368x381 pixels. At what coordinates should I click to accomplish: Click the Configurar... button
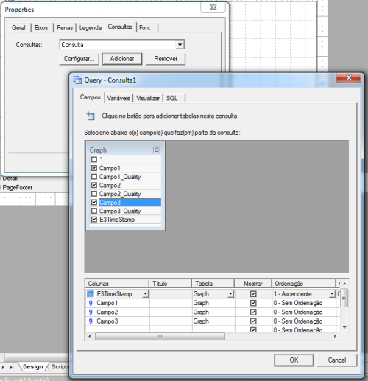pos(79,59)
